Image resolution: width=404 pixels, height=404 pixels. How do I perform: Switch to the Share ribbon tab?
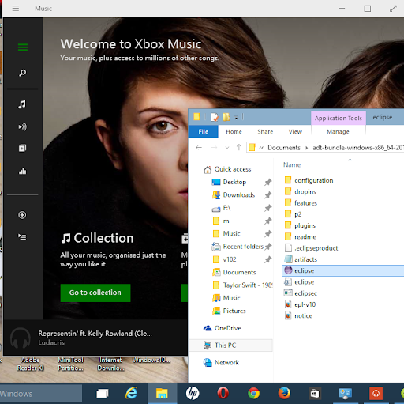(265, 131)
